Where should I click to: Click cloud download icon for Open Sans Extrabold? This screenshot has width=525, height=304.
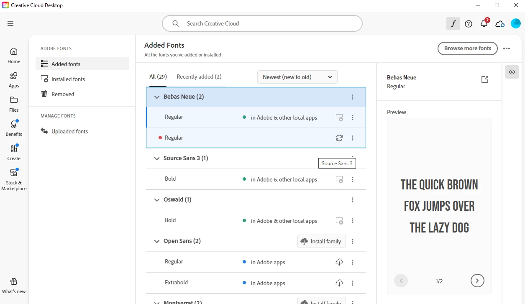pyautogui.click(x=339, y=283)
